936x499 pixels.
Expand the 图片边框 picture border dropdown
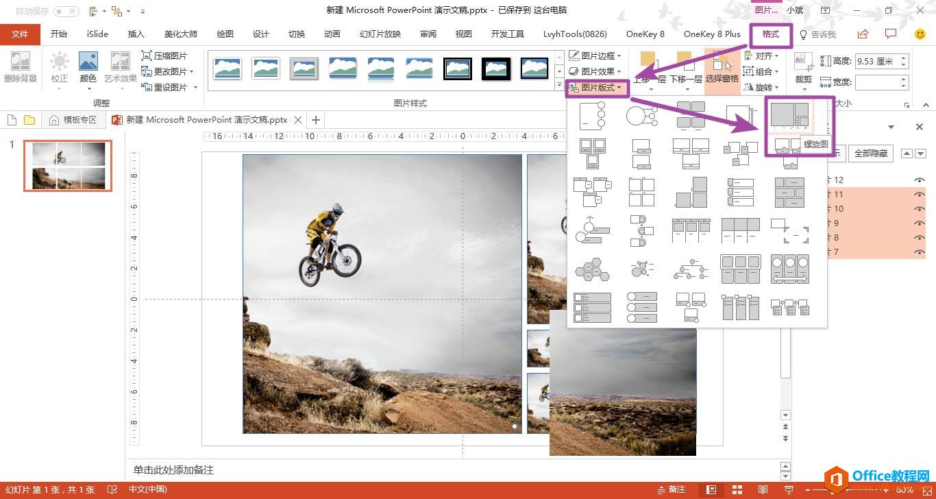click(595, 56)
